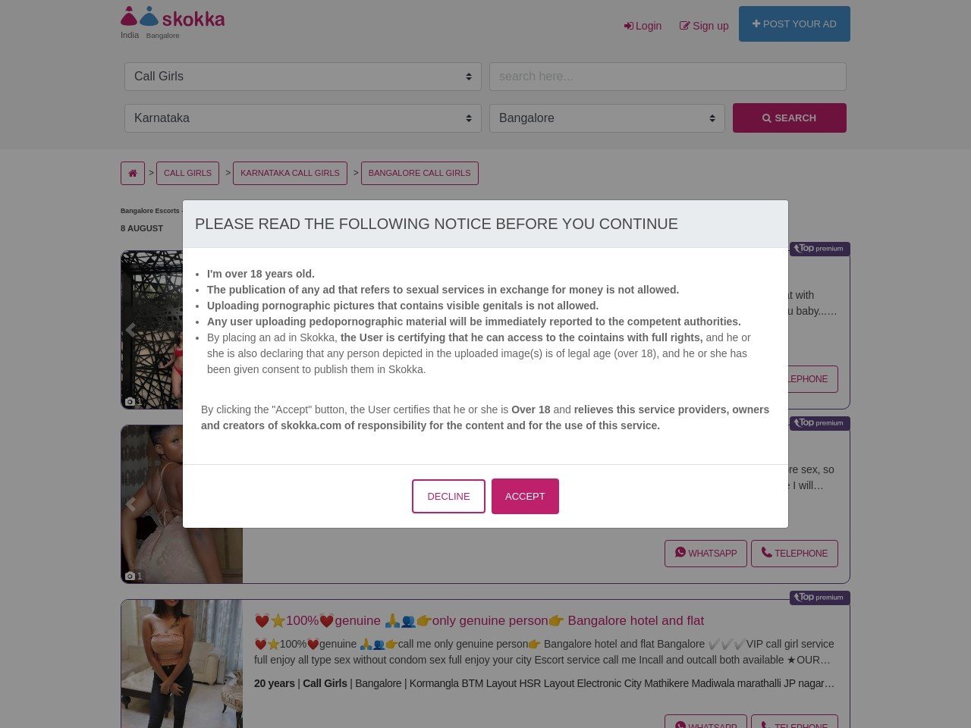Decline the age notice
971x728 pixels.
tap(448, 496)
